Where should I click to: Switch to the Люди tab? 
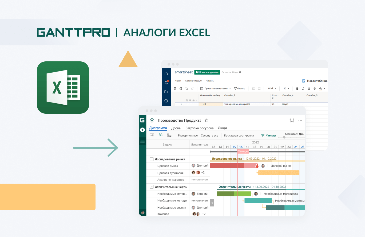(222, 128)
